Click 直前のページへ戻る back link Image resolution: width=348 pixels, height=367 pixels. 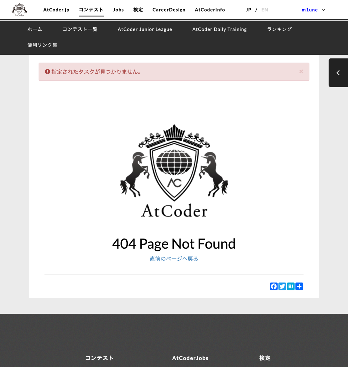point(174,259)
